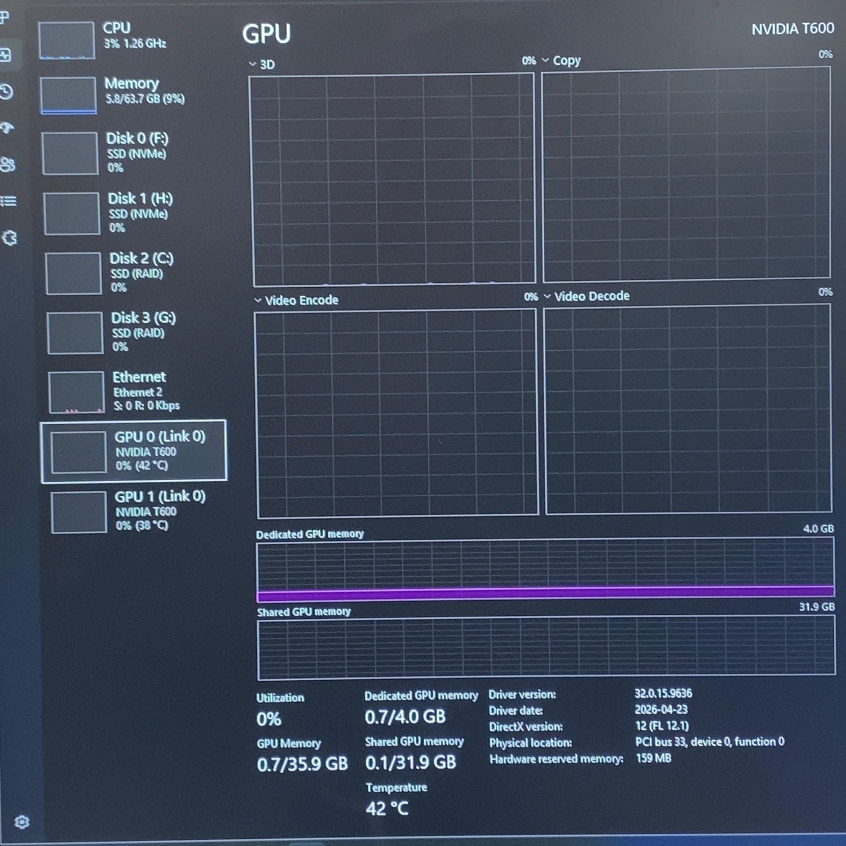Click the 0.7/35.9 GB GPU Memory value
846x846 pixels.
[x=302, y=764]
